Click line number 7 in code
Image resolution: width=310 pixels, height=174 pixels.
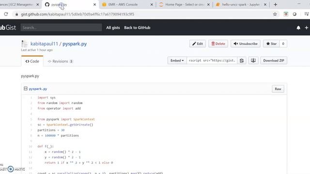coord(31,130)
